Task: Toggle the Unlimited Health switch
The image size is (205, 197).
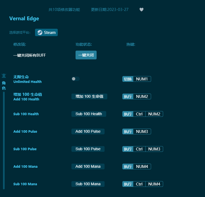Action: pyautogui.click(x=76, y=79)
